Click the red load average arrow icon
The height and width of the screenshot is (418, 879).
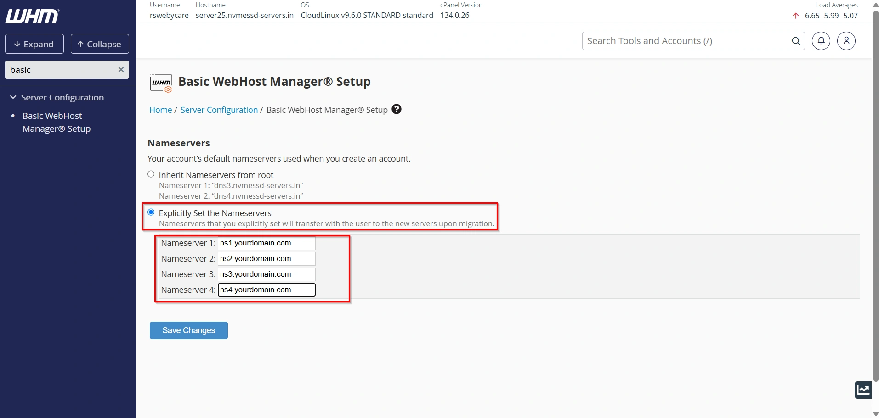tap(796, 16)
